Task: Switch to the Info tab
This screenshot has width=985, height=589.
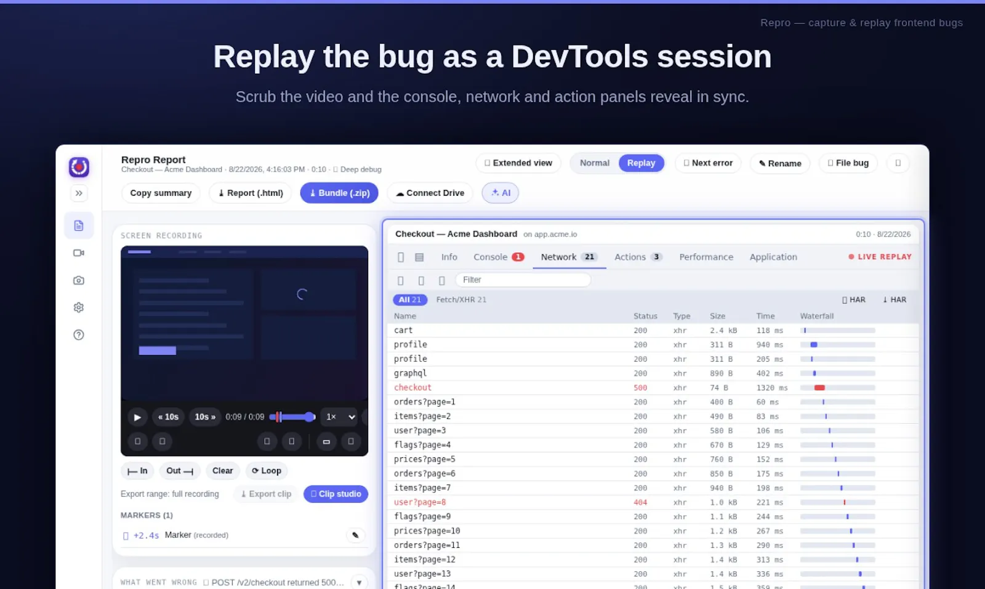Action: tap(449, 257)
